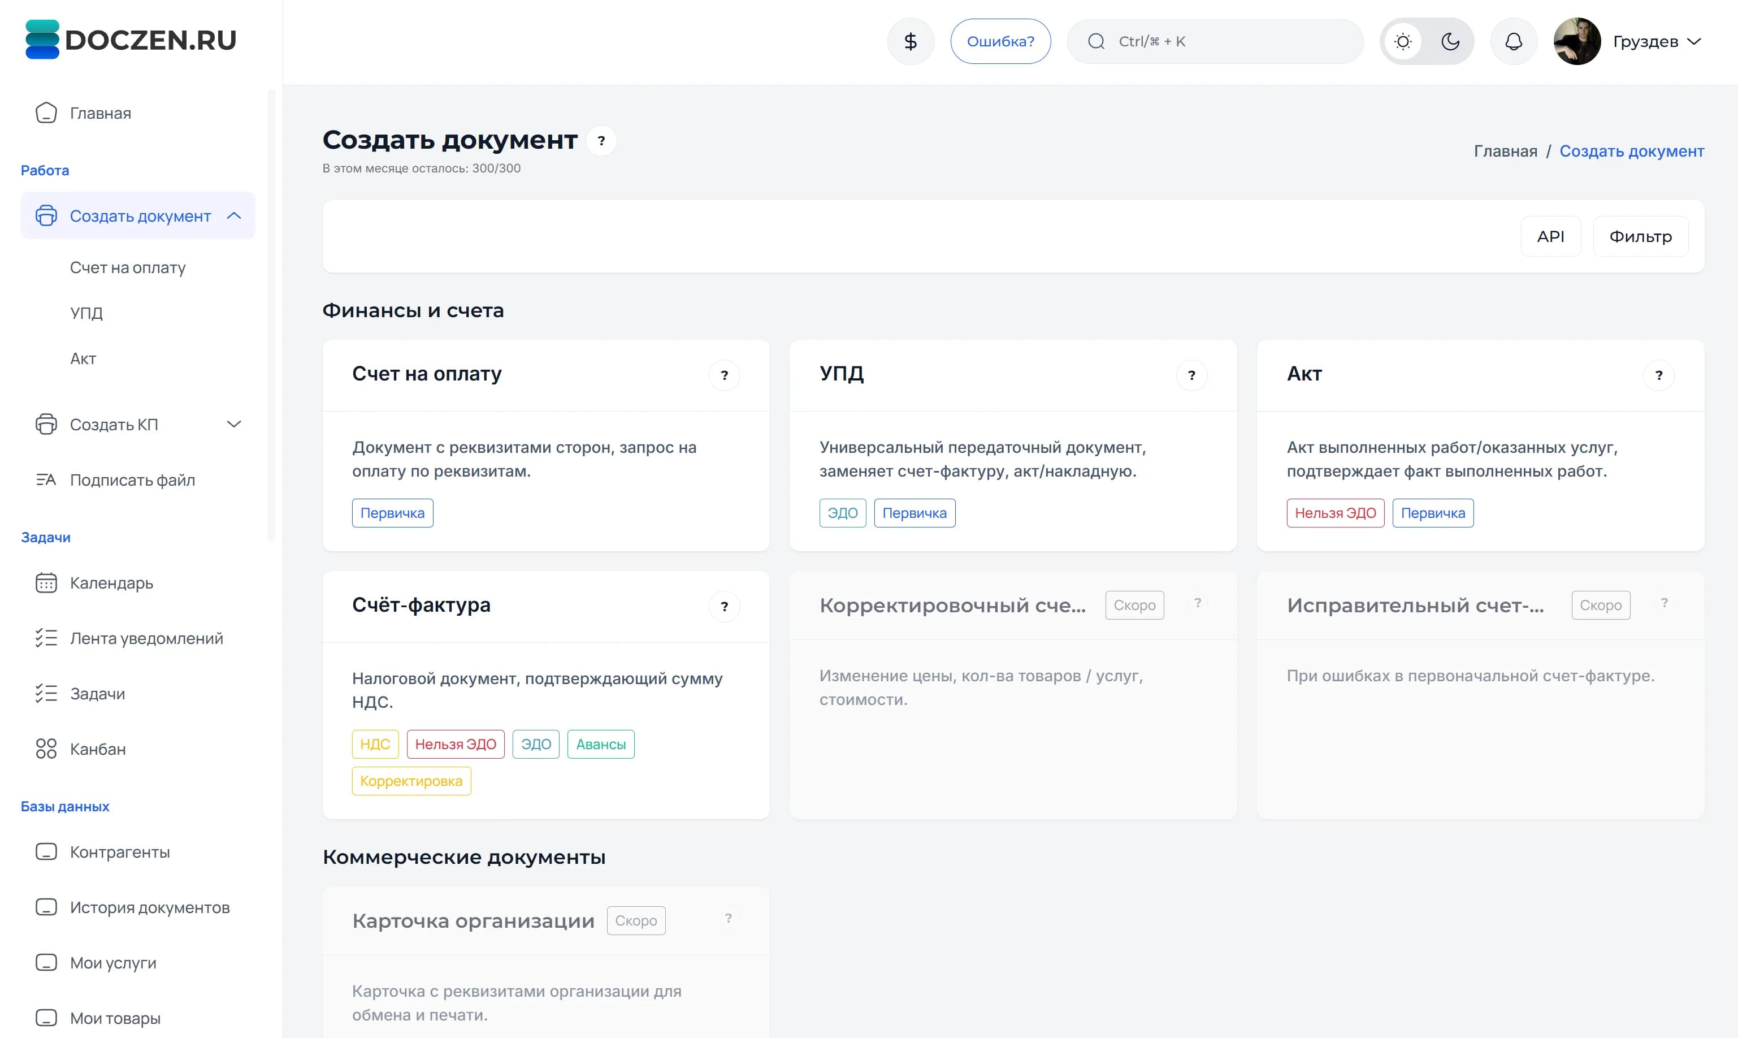Click help icon on УПД card
Image resolution: width=1738 pixels, height=1038 pixels.
(1191, 375)
